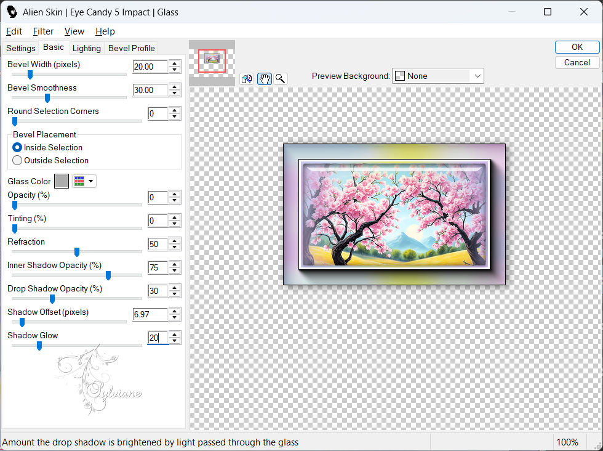
Task: Switch to the Bevel Profile tab
Action: [132, 48]
